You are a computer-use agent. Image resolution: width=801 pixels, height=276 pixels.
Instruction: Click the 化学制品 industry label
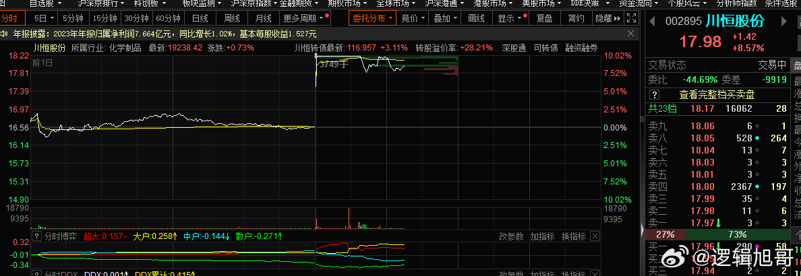click(x=125, y=48)
